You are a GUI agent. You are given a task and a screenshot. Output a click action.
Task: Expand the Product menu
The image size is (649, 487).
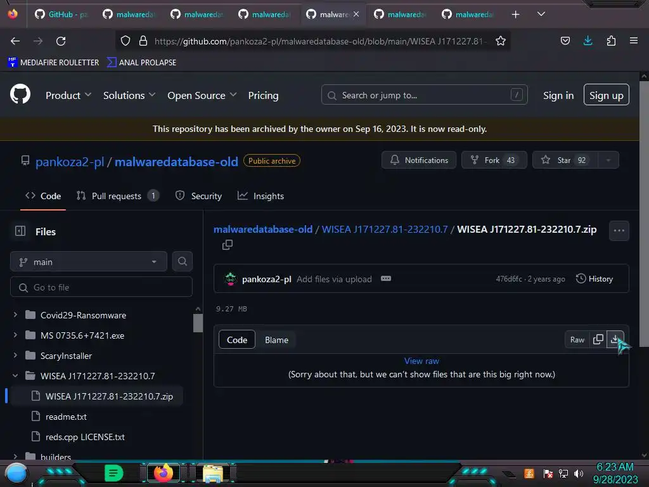[x=68, y=95]
